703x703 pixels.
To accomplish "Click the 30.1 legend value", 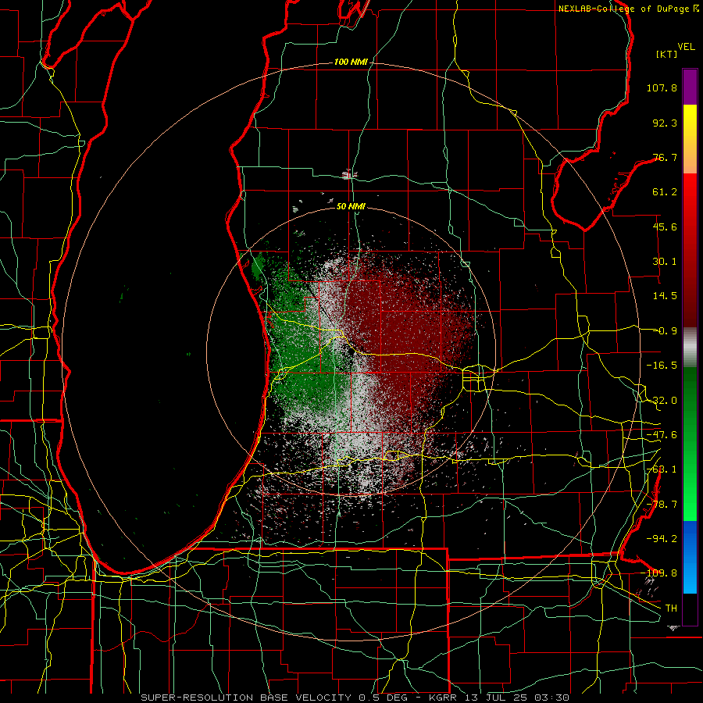I will pyautogui.click(x=665, y=262).
